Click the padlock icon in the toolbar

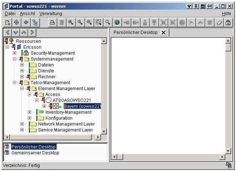228,23
